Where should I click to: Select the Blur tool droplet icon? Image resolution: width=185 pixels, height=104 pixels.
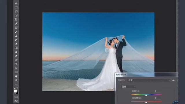click(16, 52)
